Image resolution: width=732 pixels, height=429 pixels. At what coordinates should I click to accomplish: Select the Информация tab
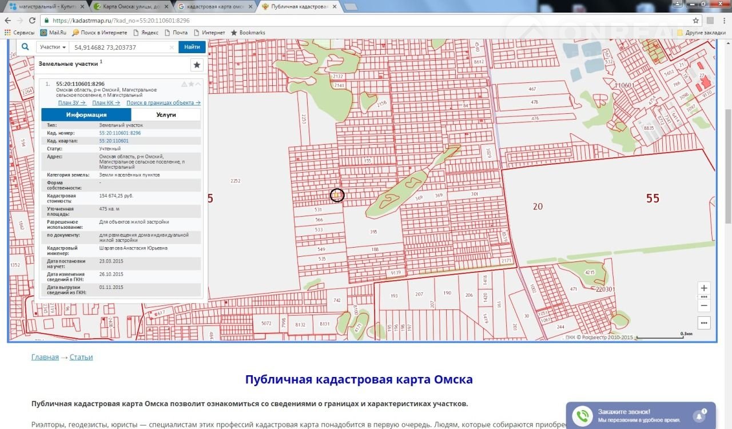pos(86,114)
